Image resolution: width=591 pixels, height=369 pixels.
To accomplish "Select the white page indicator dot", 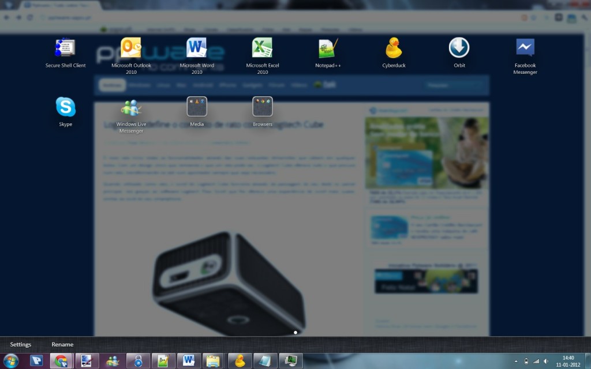I will pyautogui.click(x=295, y=333).
